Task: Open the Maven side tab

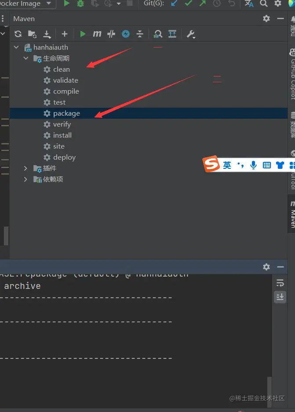Action: 292,214
